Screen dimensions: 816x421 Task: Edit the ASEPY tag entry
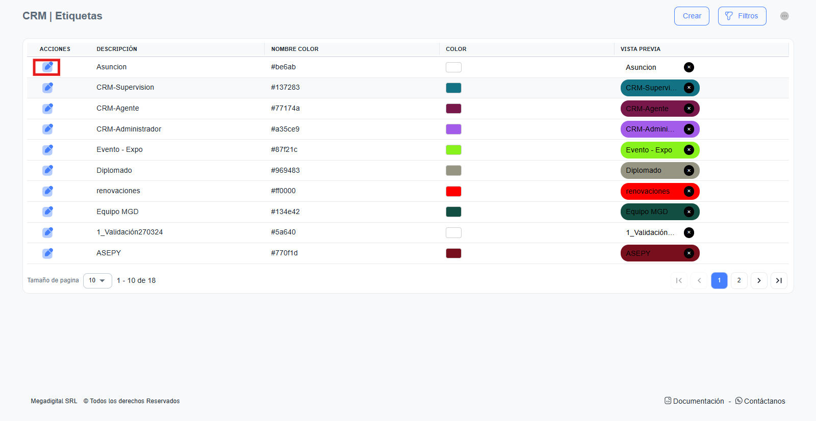tap(47, 253)
